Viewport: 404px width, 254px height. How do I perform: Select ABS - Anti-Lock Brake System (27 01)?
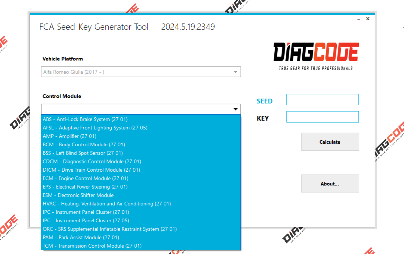click(x=141, y=119)
